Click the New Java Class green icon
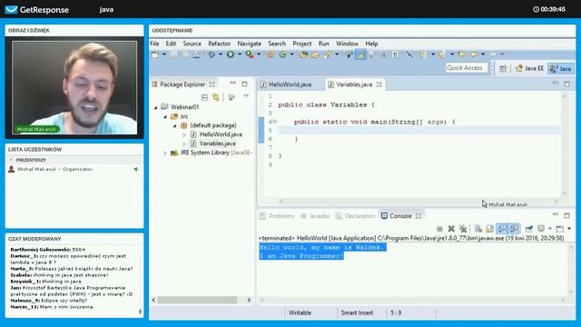The image size is (581, 327). tap(282, 54)
